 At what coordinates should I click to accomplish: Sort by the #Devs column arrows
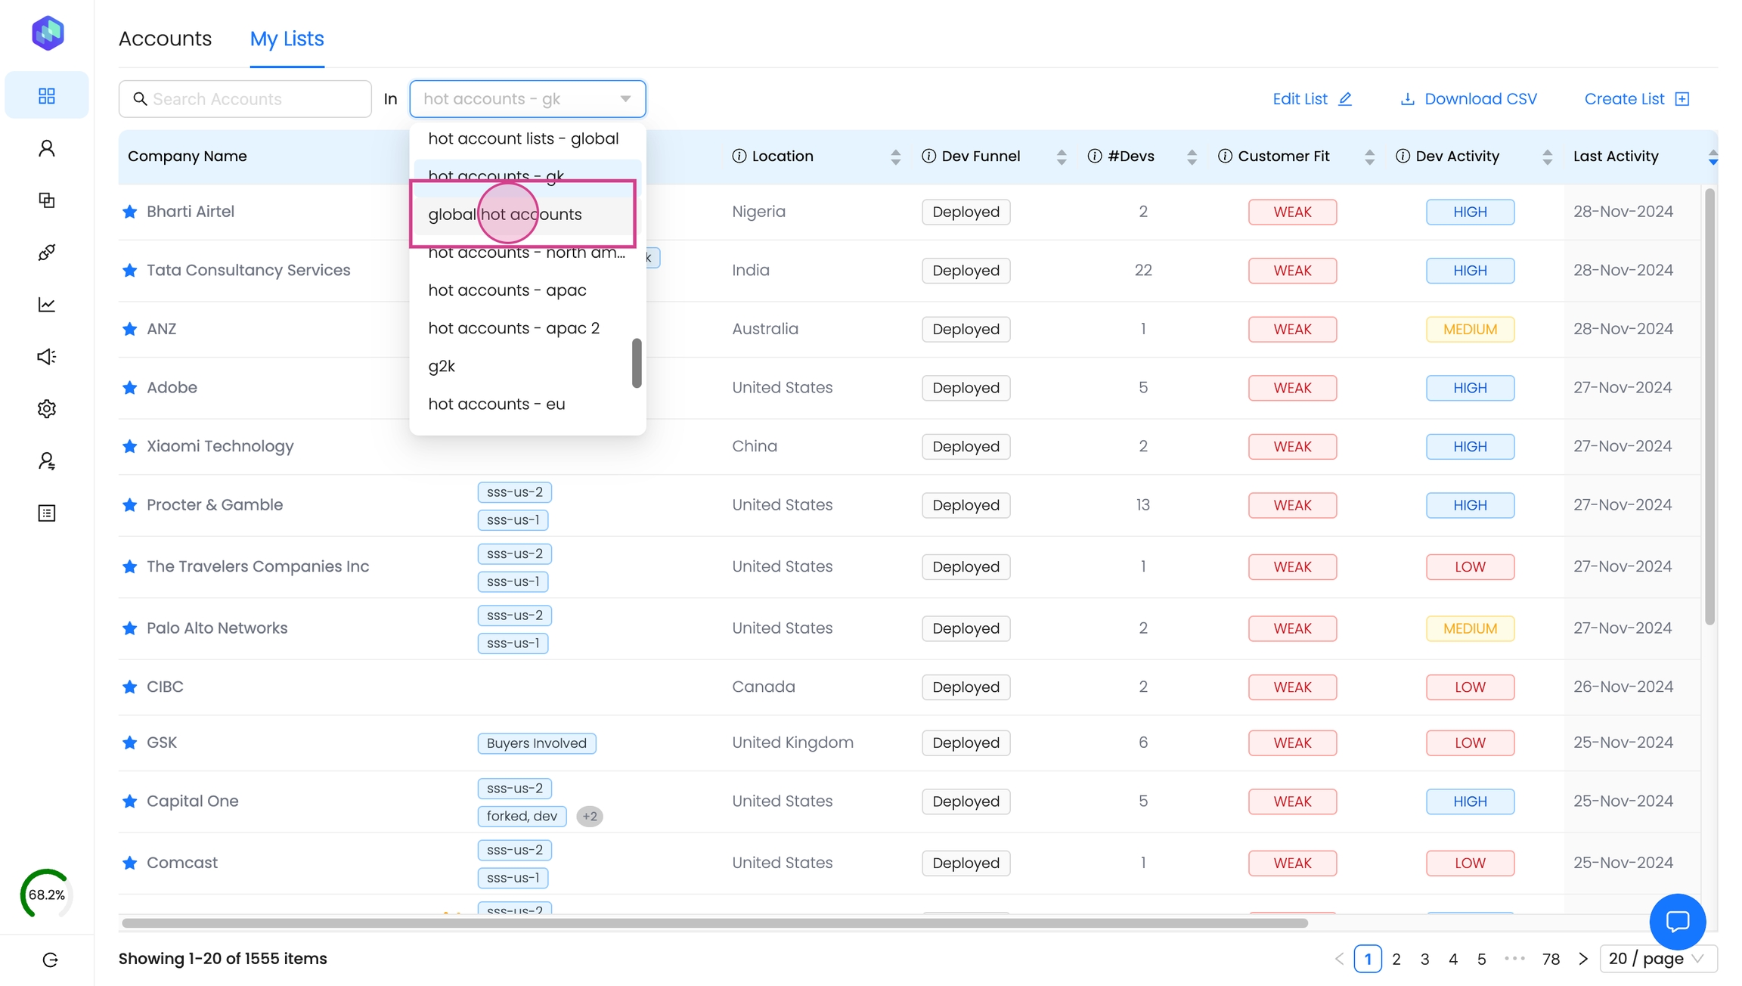[x=1192, y=157]
